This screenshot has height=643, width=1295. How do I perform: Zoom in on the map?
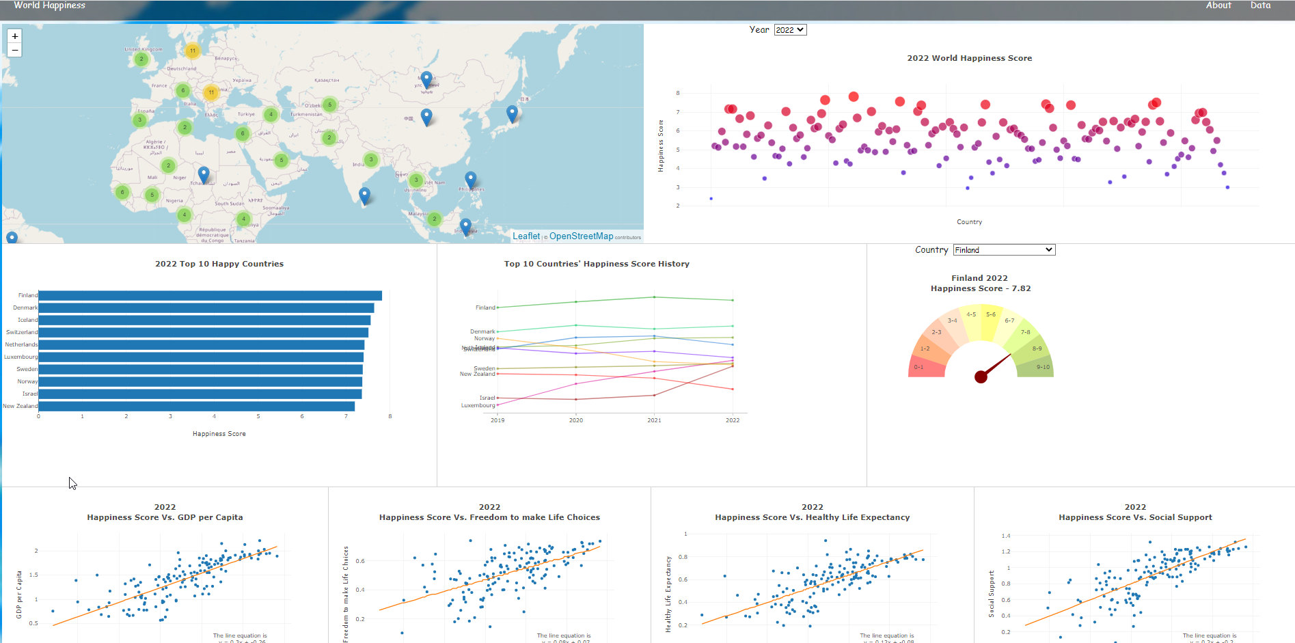click(15, 36)
